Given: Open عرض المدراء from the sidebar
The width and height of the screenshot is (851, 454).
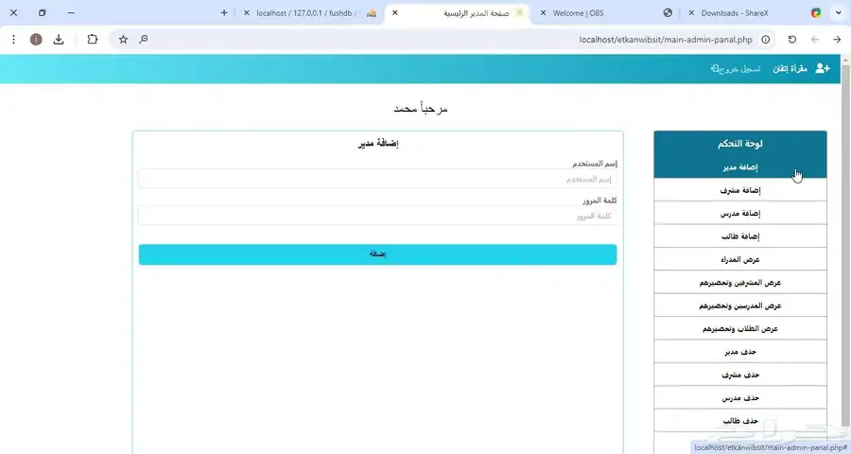Looking at the screenshot, I should 740,259.
